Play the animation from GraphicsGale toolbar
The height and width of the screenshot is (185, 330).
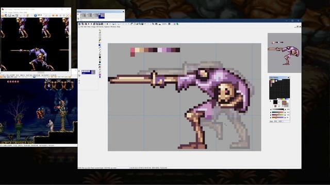pyautogui.click(x=107, y=24)
